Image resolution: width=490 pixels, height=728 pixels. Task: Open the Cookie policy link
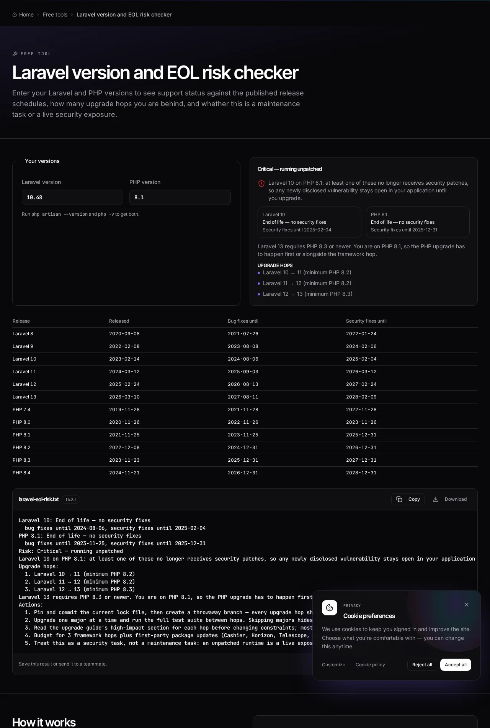370,665
